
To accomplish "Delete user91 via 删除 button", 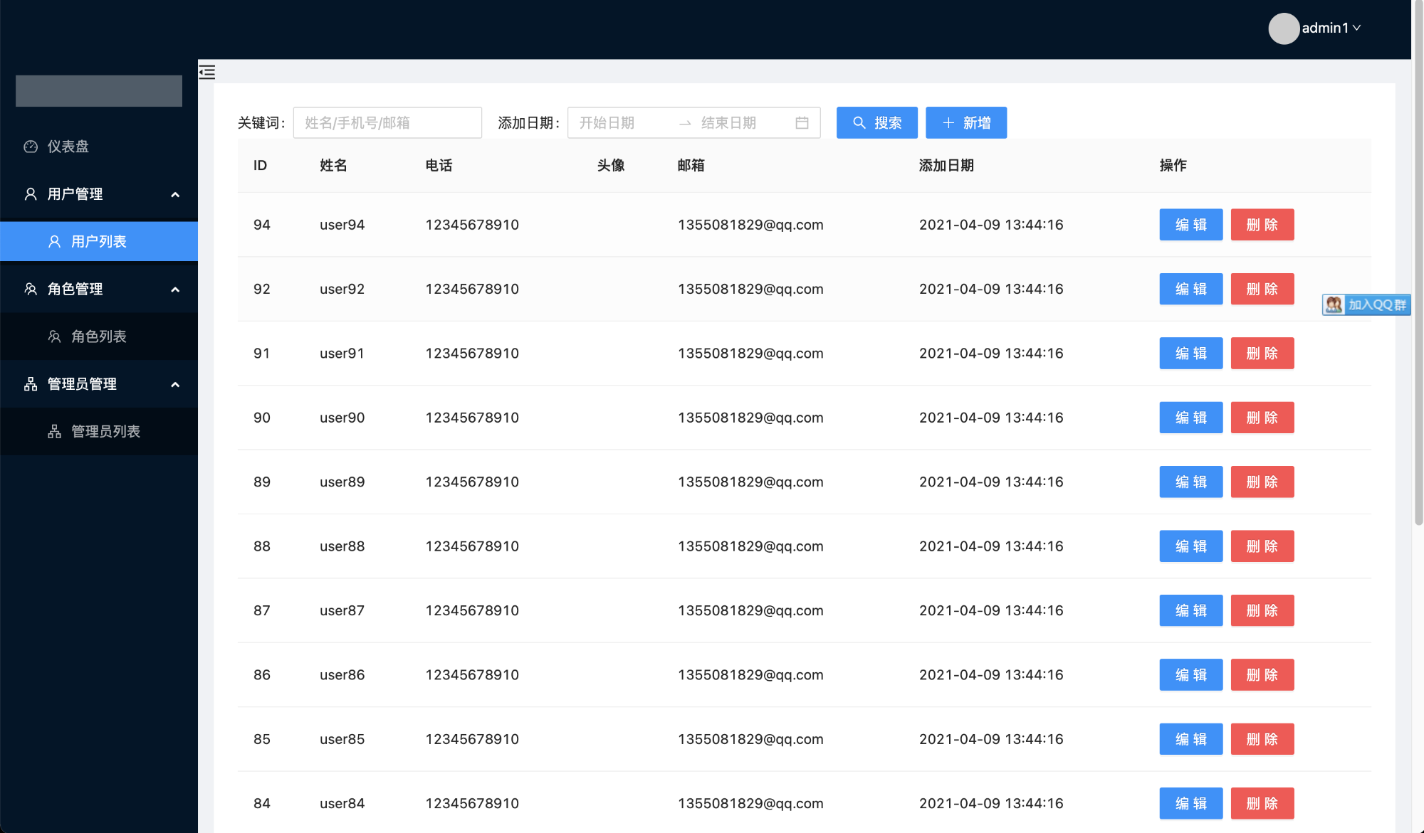I will [1262, 354].
